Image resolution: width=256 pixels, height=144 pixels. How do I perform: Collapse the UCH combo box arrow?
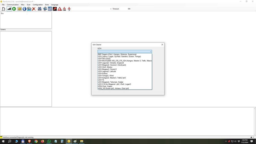pos(151,51)
